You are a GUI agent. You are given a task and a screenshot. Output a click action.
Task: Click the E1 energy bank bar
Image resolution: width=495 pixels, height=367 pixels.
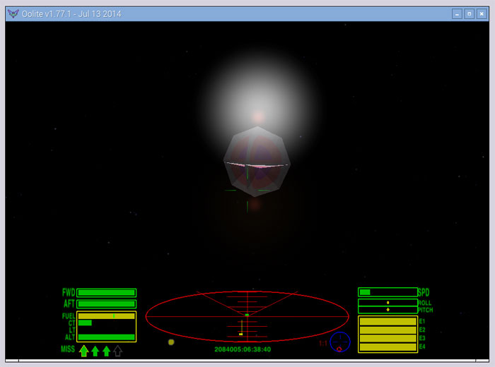388,321
